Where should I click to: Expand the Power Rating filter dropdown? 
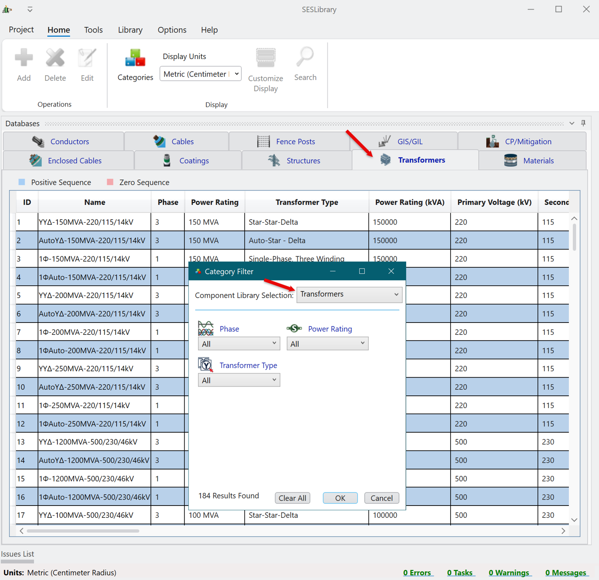327,343
